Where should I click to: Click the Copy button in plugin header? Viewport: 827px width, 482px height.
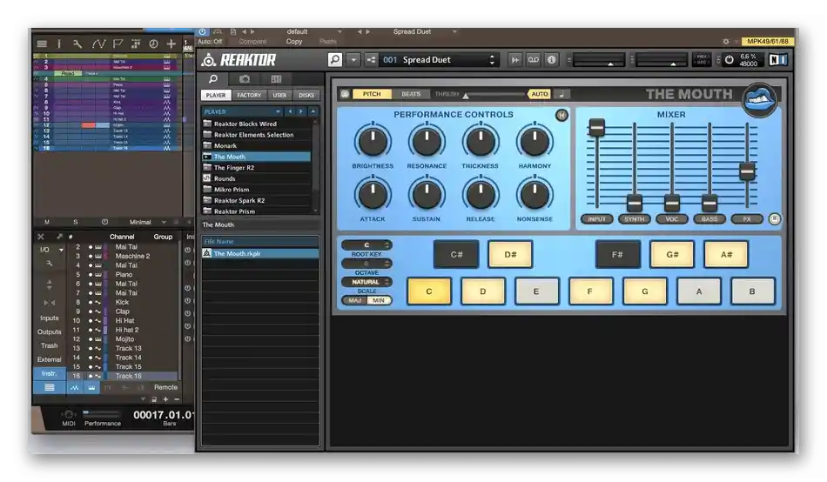[x=294, y=41]
